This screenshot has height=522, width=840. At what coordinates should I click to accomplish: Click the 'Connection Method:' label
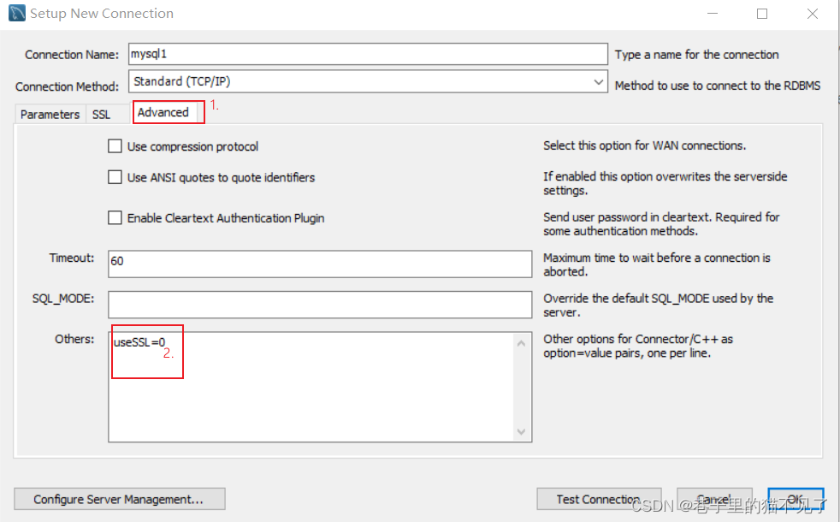[x=67, y=86]
